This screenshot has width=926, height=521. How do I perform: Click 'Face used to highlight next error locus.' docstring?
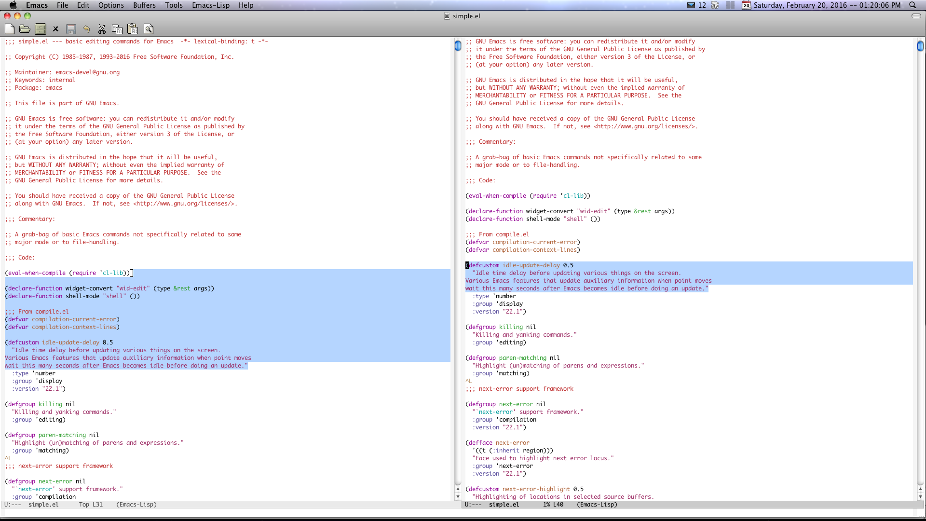[543, 458]
